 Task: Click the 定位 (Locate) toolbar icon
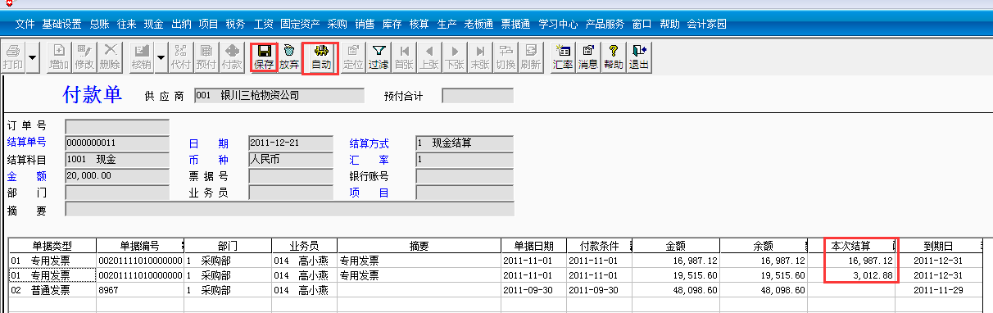coord(353,57)
